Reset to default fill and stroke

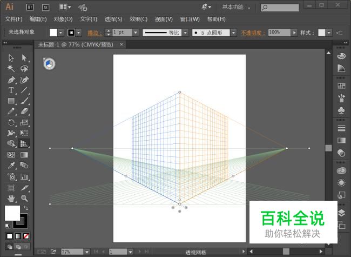[x=8, y=226]
